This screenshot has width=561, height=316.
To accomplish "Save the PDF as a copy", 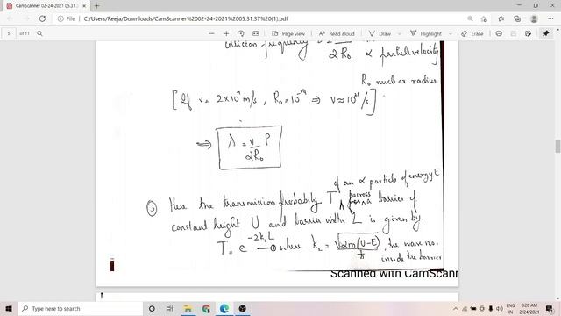I will [x=528, y=33].
